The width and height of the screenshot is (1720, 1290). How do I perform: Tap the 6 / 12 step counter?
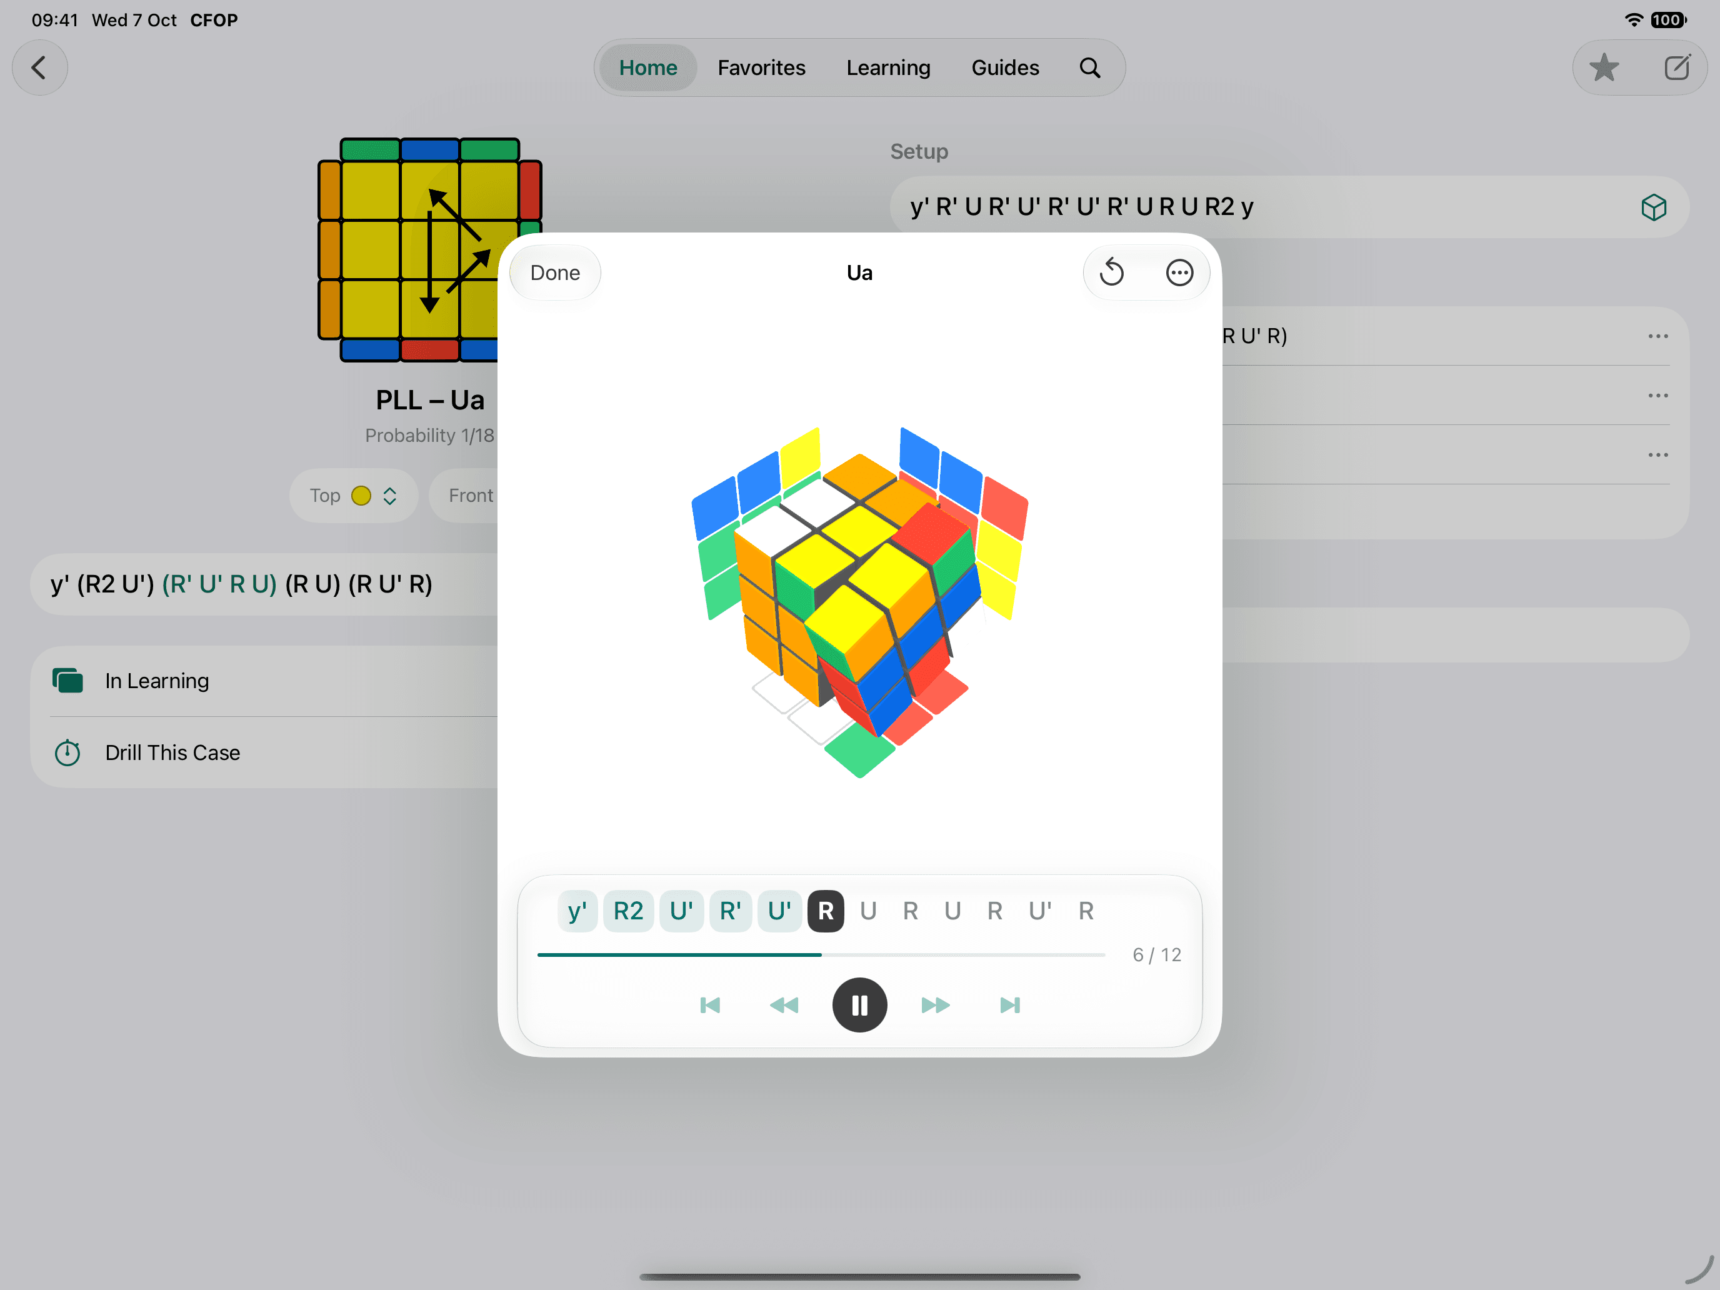[x=1156, y=954]
